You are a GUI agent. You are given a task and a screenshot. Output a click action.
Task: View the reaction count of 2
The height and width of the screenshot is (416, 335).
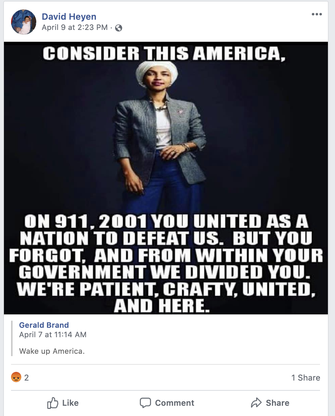(x=26, y=377)
